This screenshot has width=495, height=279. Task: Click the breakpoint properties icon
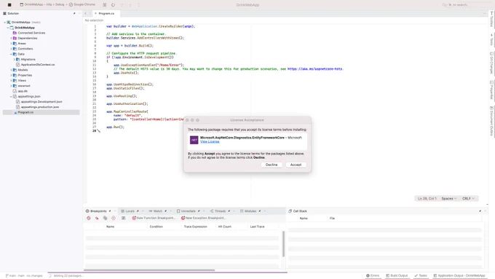click(x=124, y=218)
